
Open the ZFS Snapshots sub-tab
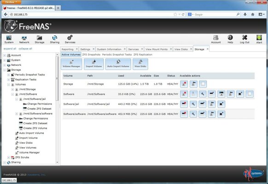click(91, 55)
